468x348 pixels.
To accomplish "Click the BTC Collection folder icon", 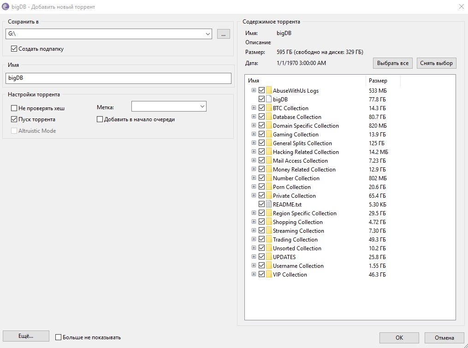I will (x=269, y=108).
